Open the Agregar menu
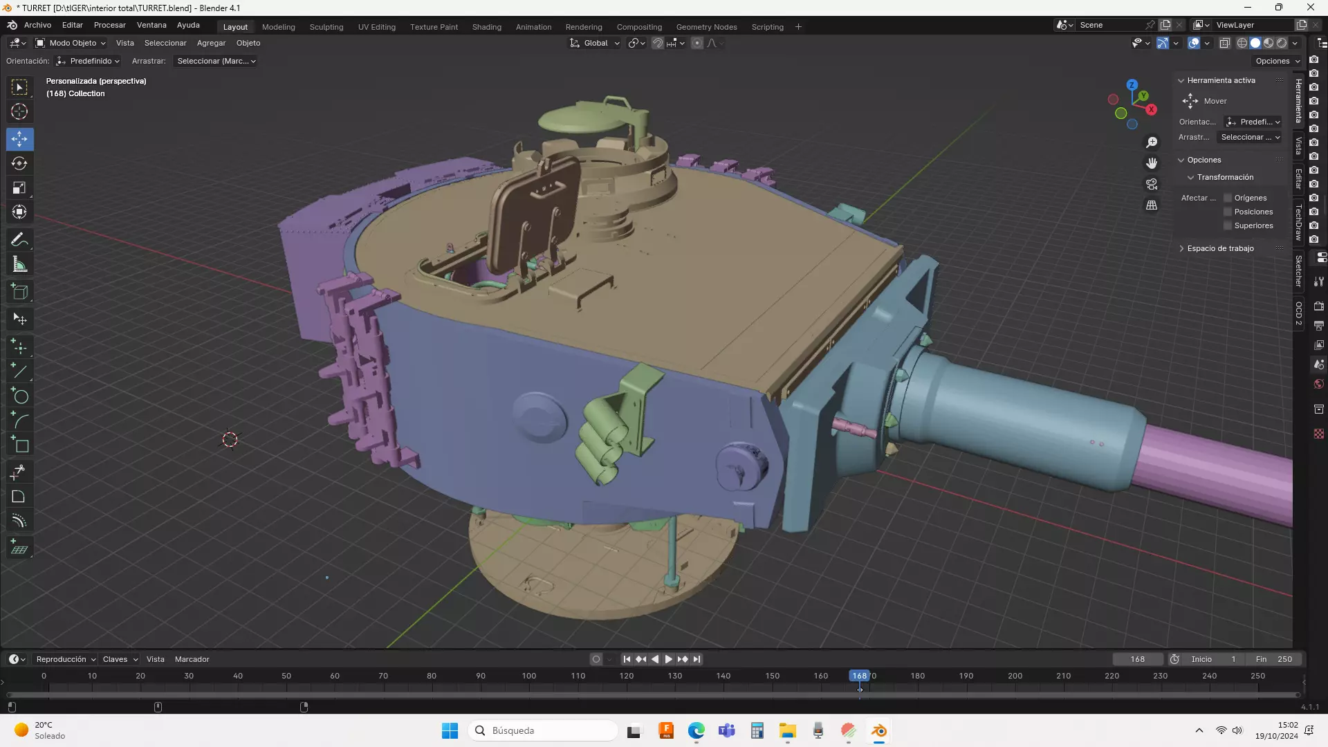Viewport: 1328px width, 747px height. (211, 43)
